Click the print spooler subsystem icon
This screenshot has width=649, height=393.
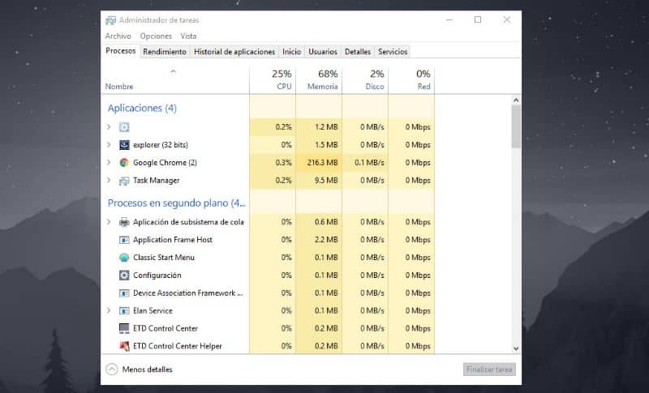coord(124,222)
